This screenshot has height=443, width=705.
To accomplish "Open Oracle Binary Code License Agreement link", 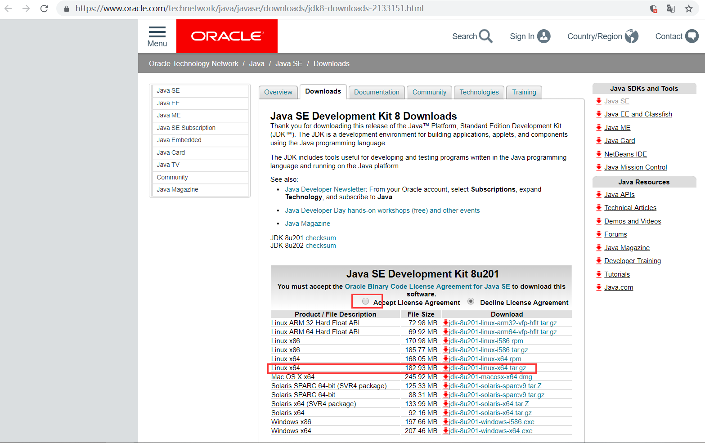I will pos(427,286).
